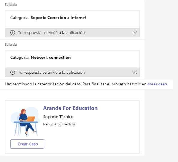Image resolution: width=178 pixels, height=162 pixels.
Task: Click info icon below Soporte Conexión a Internet
Action: (13, 33)
